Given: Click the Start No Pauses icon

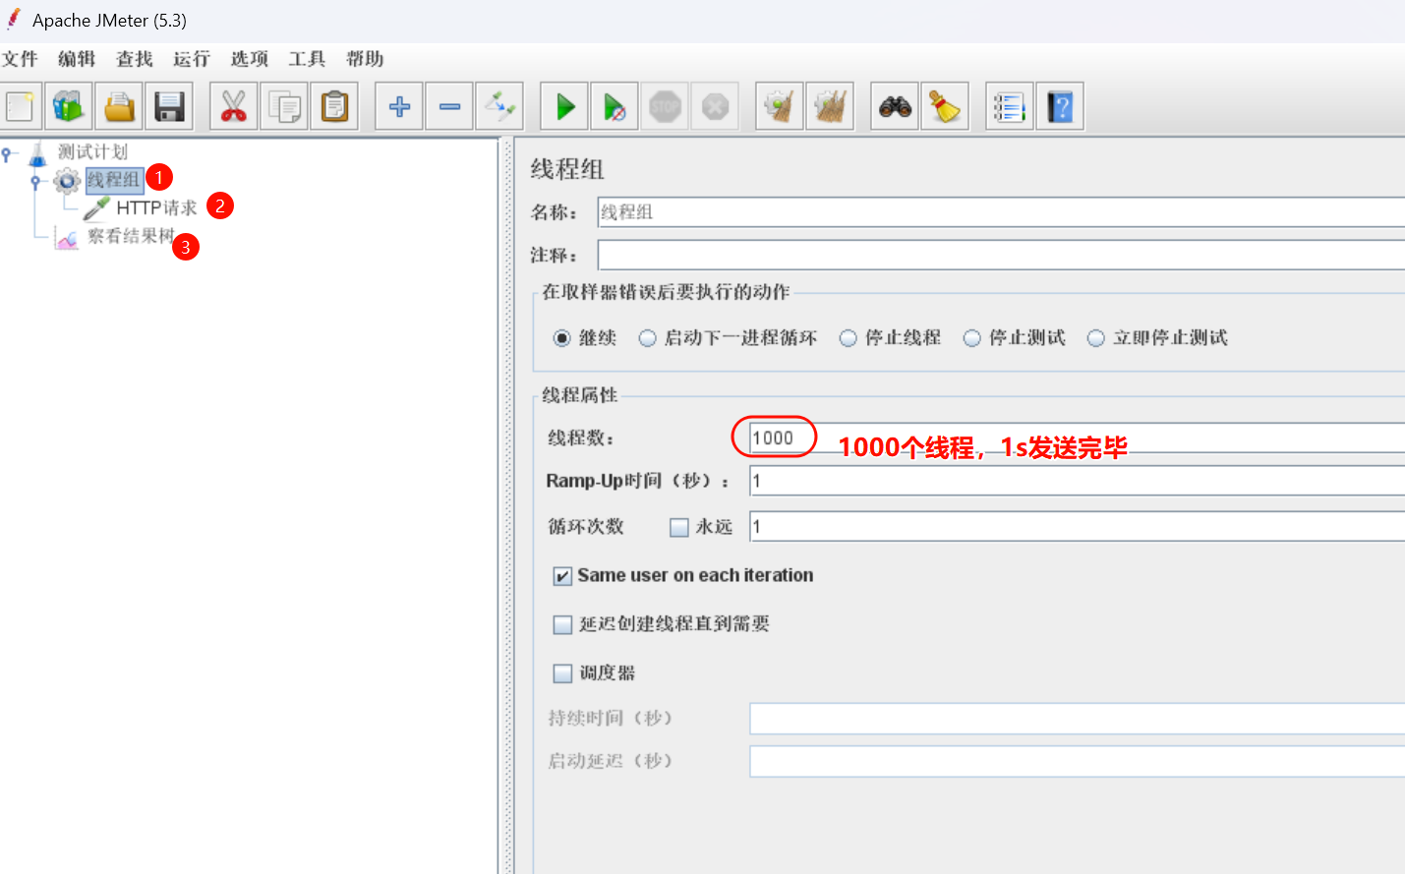Looking at the screenshot, I should pos(615,106).
